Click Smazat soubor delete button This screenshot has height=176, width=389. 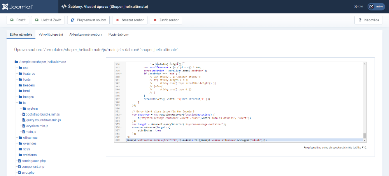click(130, 20)
